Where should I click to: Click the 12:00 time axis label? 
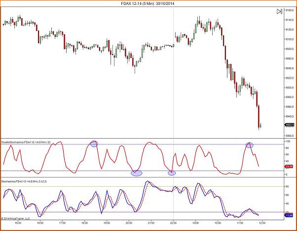(262, 223)
